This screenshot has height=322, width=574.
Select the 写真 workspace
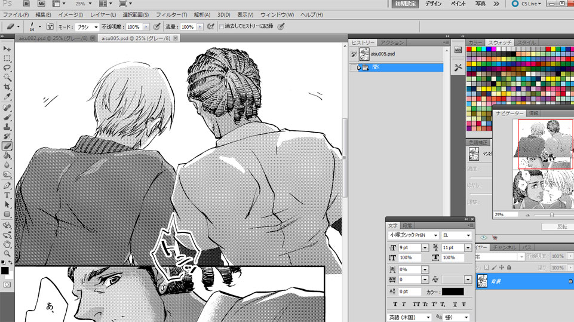click(480, 4)
